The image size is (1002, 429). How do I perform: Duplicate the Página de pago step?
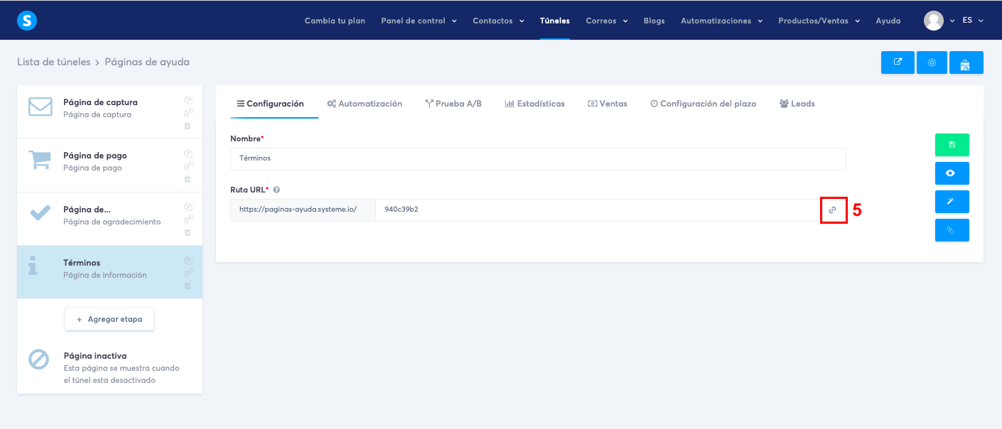(x=188, y=153)
